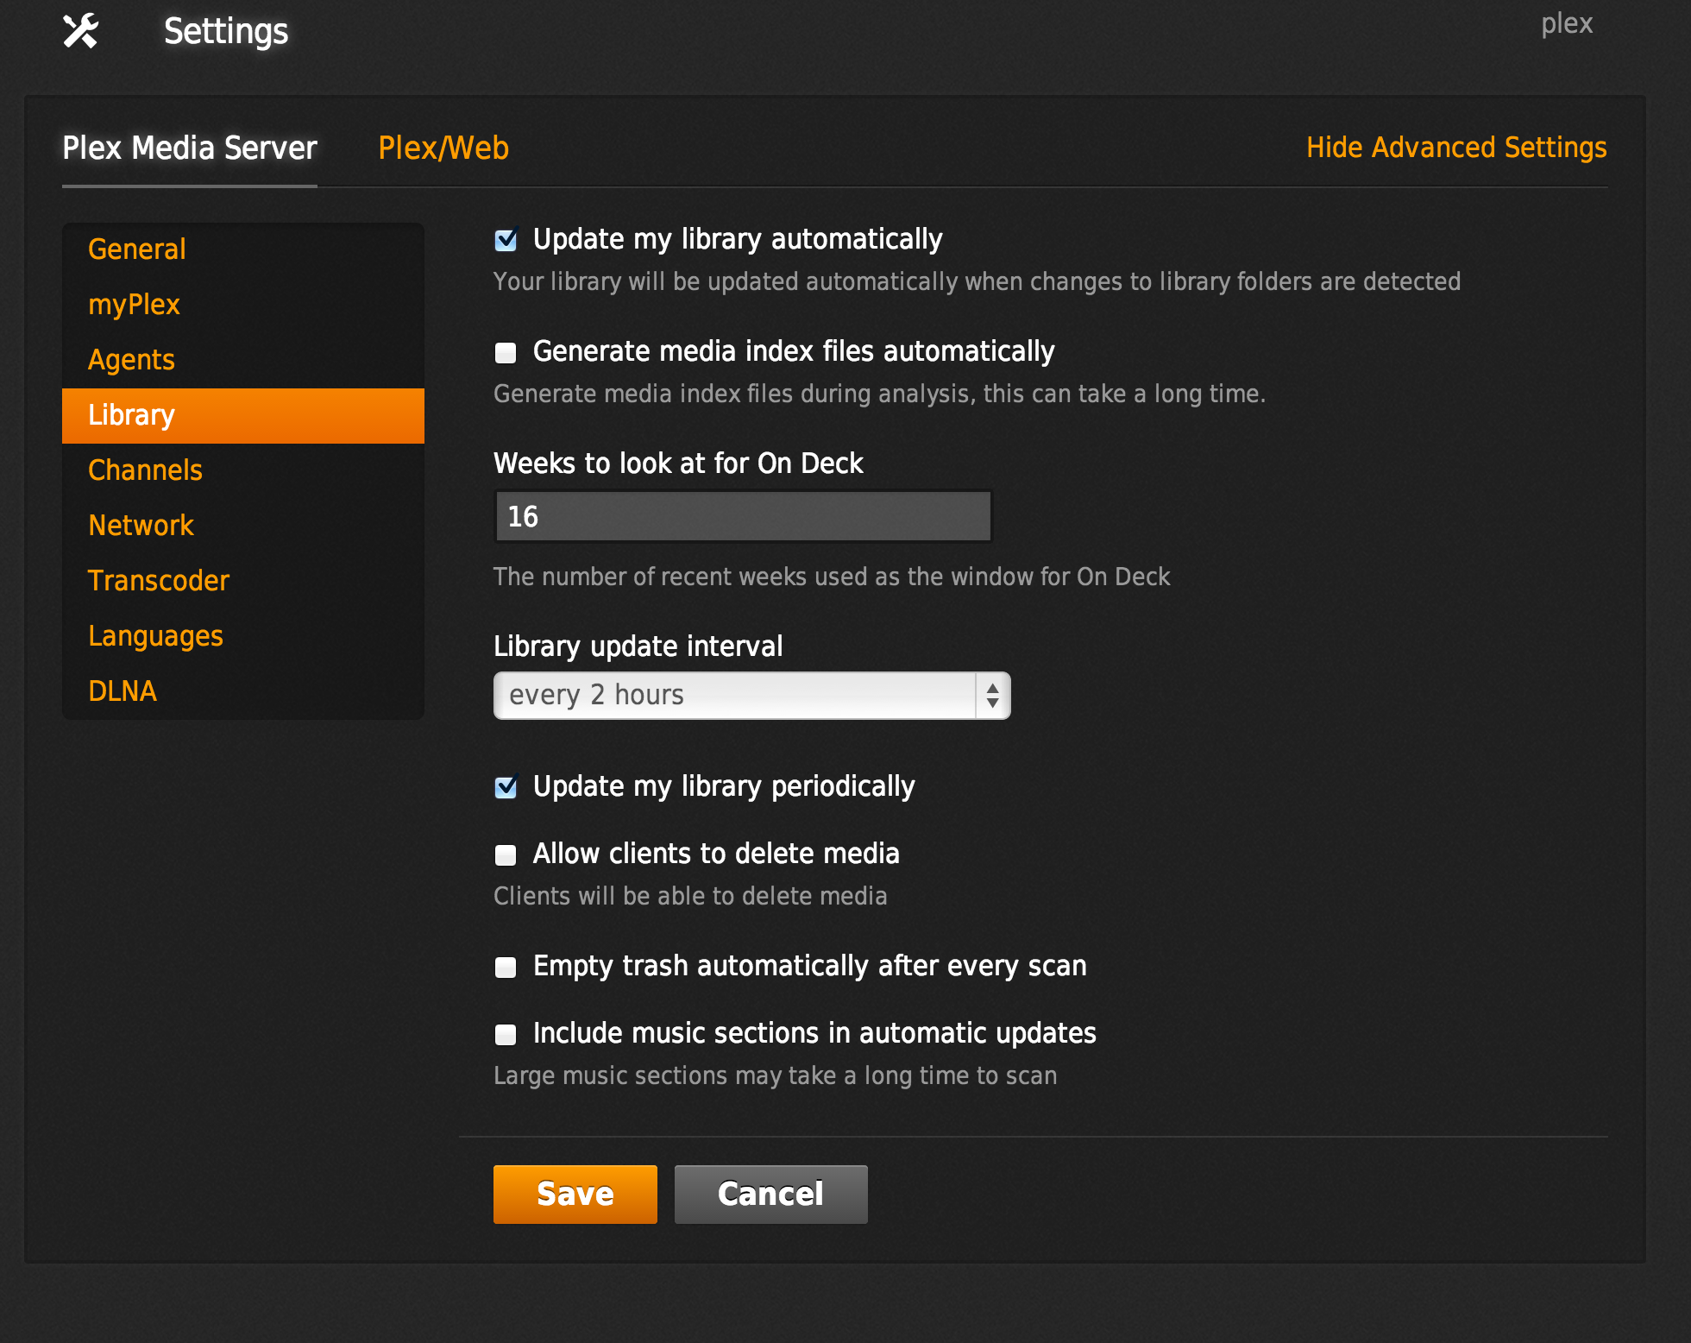Disable Update my library periodically
The width and height of the screenshot is (1691, 1343).
(x=506, y=787)
